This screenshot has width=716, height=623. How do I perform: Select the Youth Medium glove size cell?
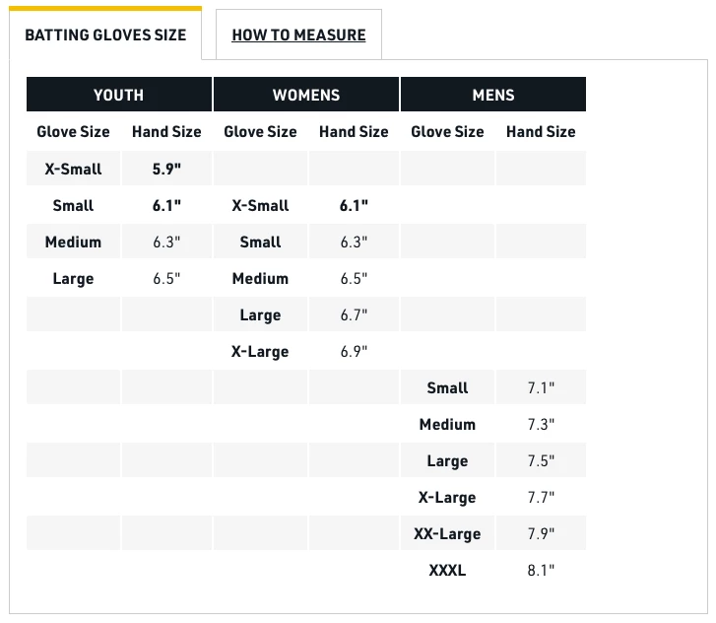coord(73,242)
